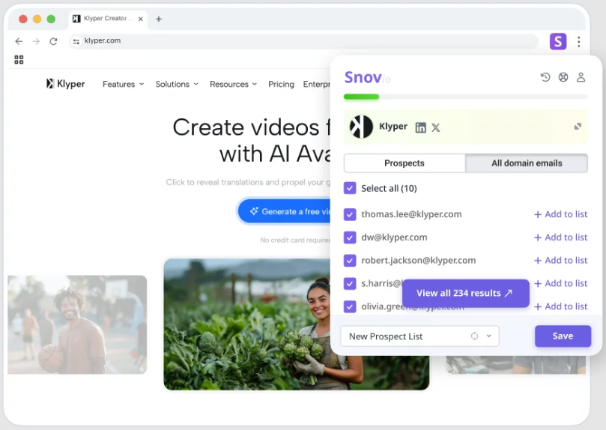
Task: Expand the Klyper company card icon
Action: [x=578, y=127]
